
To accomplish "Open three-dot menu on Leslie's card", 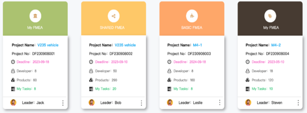I will [220, 103].
